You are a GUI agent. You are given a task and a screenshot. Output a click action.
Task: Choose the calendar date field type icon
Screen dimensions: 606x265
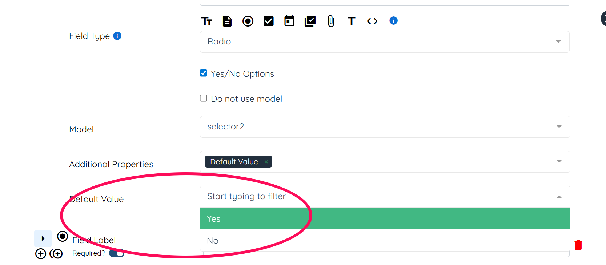pyautogui.click(x=289, y=21)
